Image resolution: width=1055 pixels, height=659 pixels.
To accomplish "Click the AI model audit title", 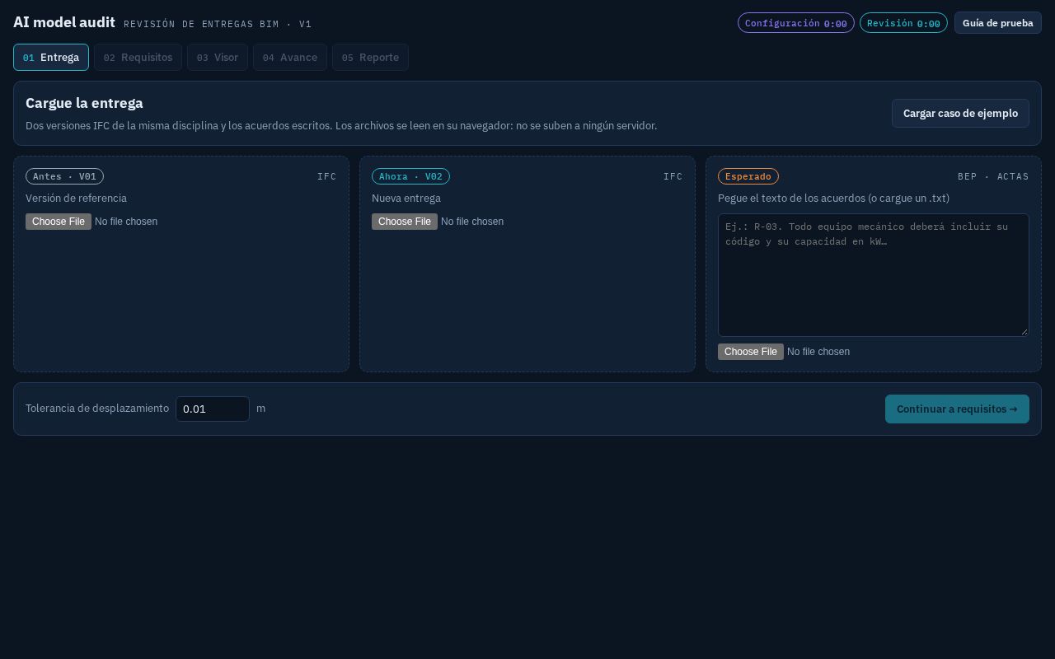I will [x=64, y=23].
